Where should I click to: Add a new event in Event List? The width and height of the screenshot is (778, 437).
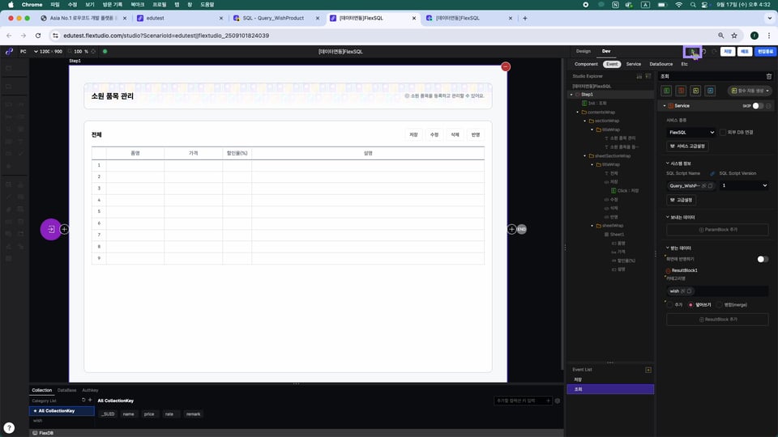648,370
